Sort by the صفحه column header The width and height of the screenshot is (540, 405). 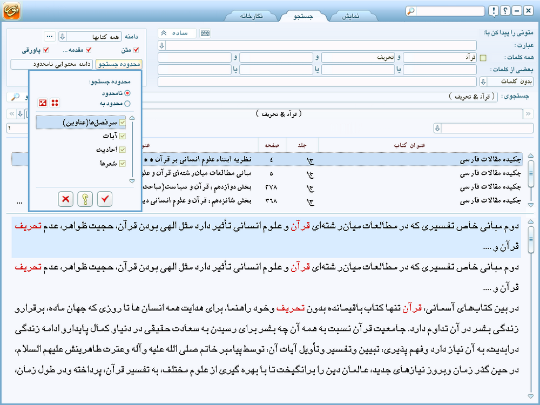272,145
